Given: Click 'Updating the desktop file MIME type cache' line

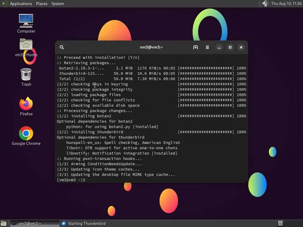Looking at the screenshot, I should point(116,175).
